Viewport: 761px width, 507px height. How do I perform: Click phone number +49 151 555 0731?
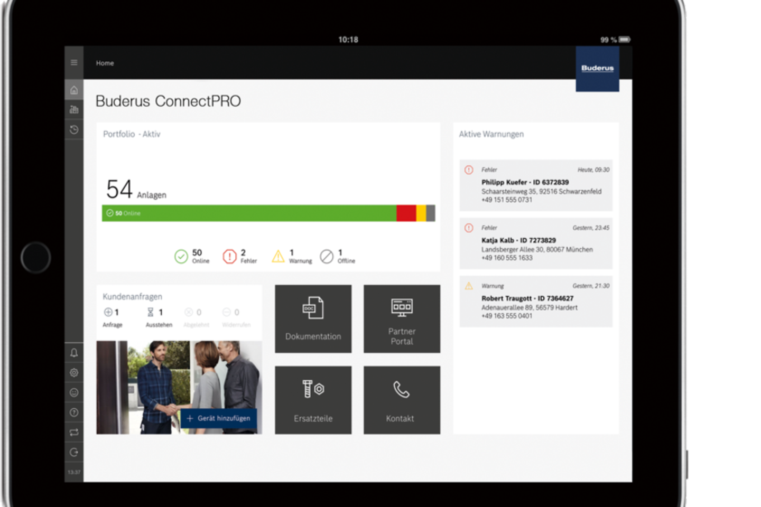[507, 200]
